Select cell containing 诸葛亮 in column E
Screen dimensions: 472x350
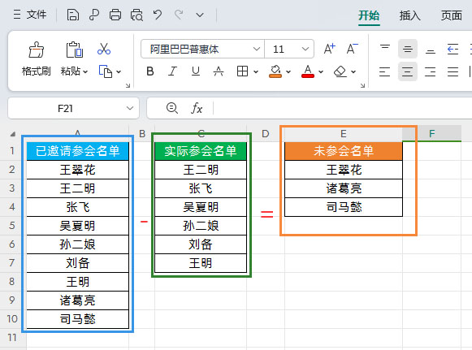344,188
